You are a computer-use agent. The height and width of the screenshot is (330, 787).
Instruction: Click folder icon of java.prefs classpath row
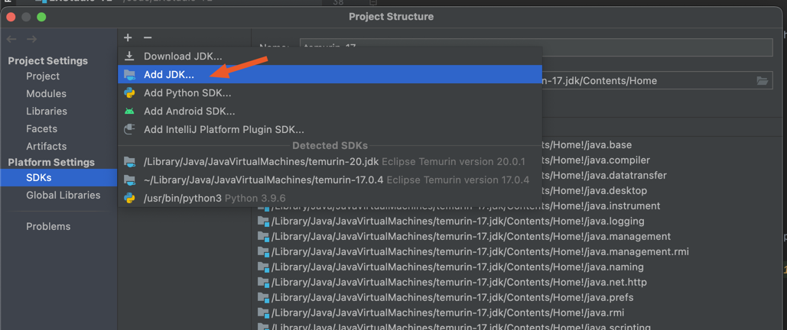point(263,297)
